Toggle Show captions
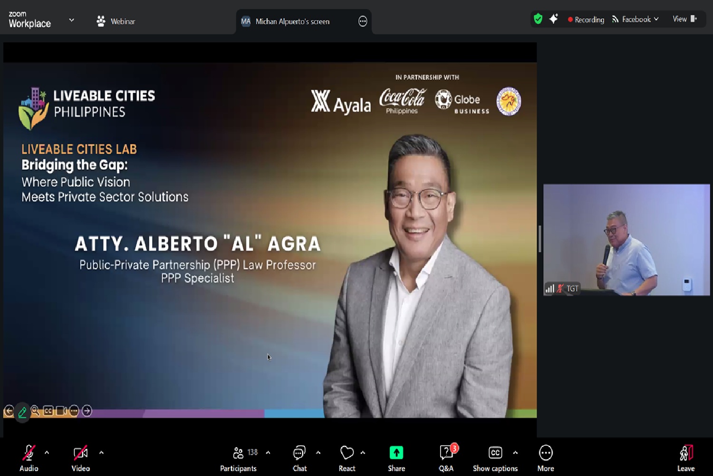 tap(495, 458)
